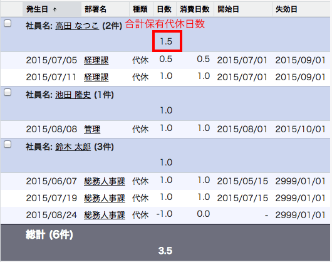
Task: Open employee link 高田 なつこ
Action: [x=77, y=26]
